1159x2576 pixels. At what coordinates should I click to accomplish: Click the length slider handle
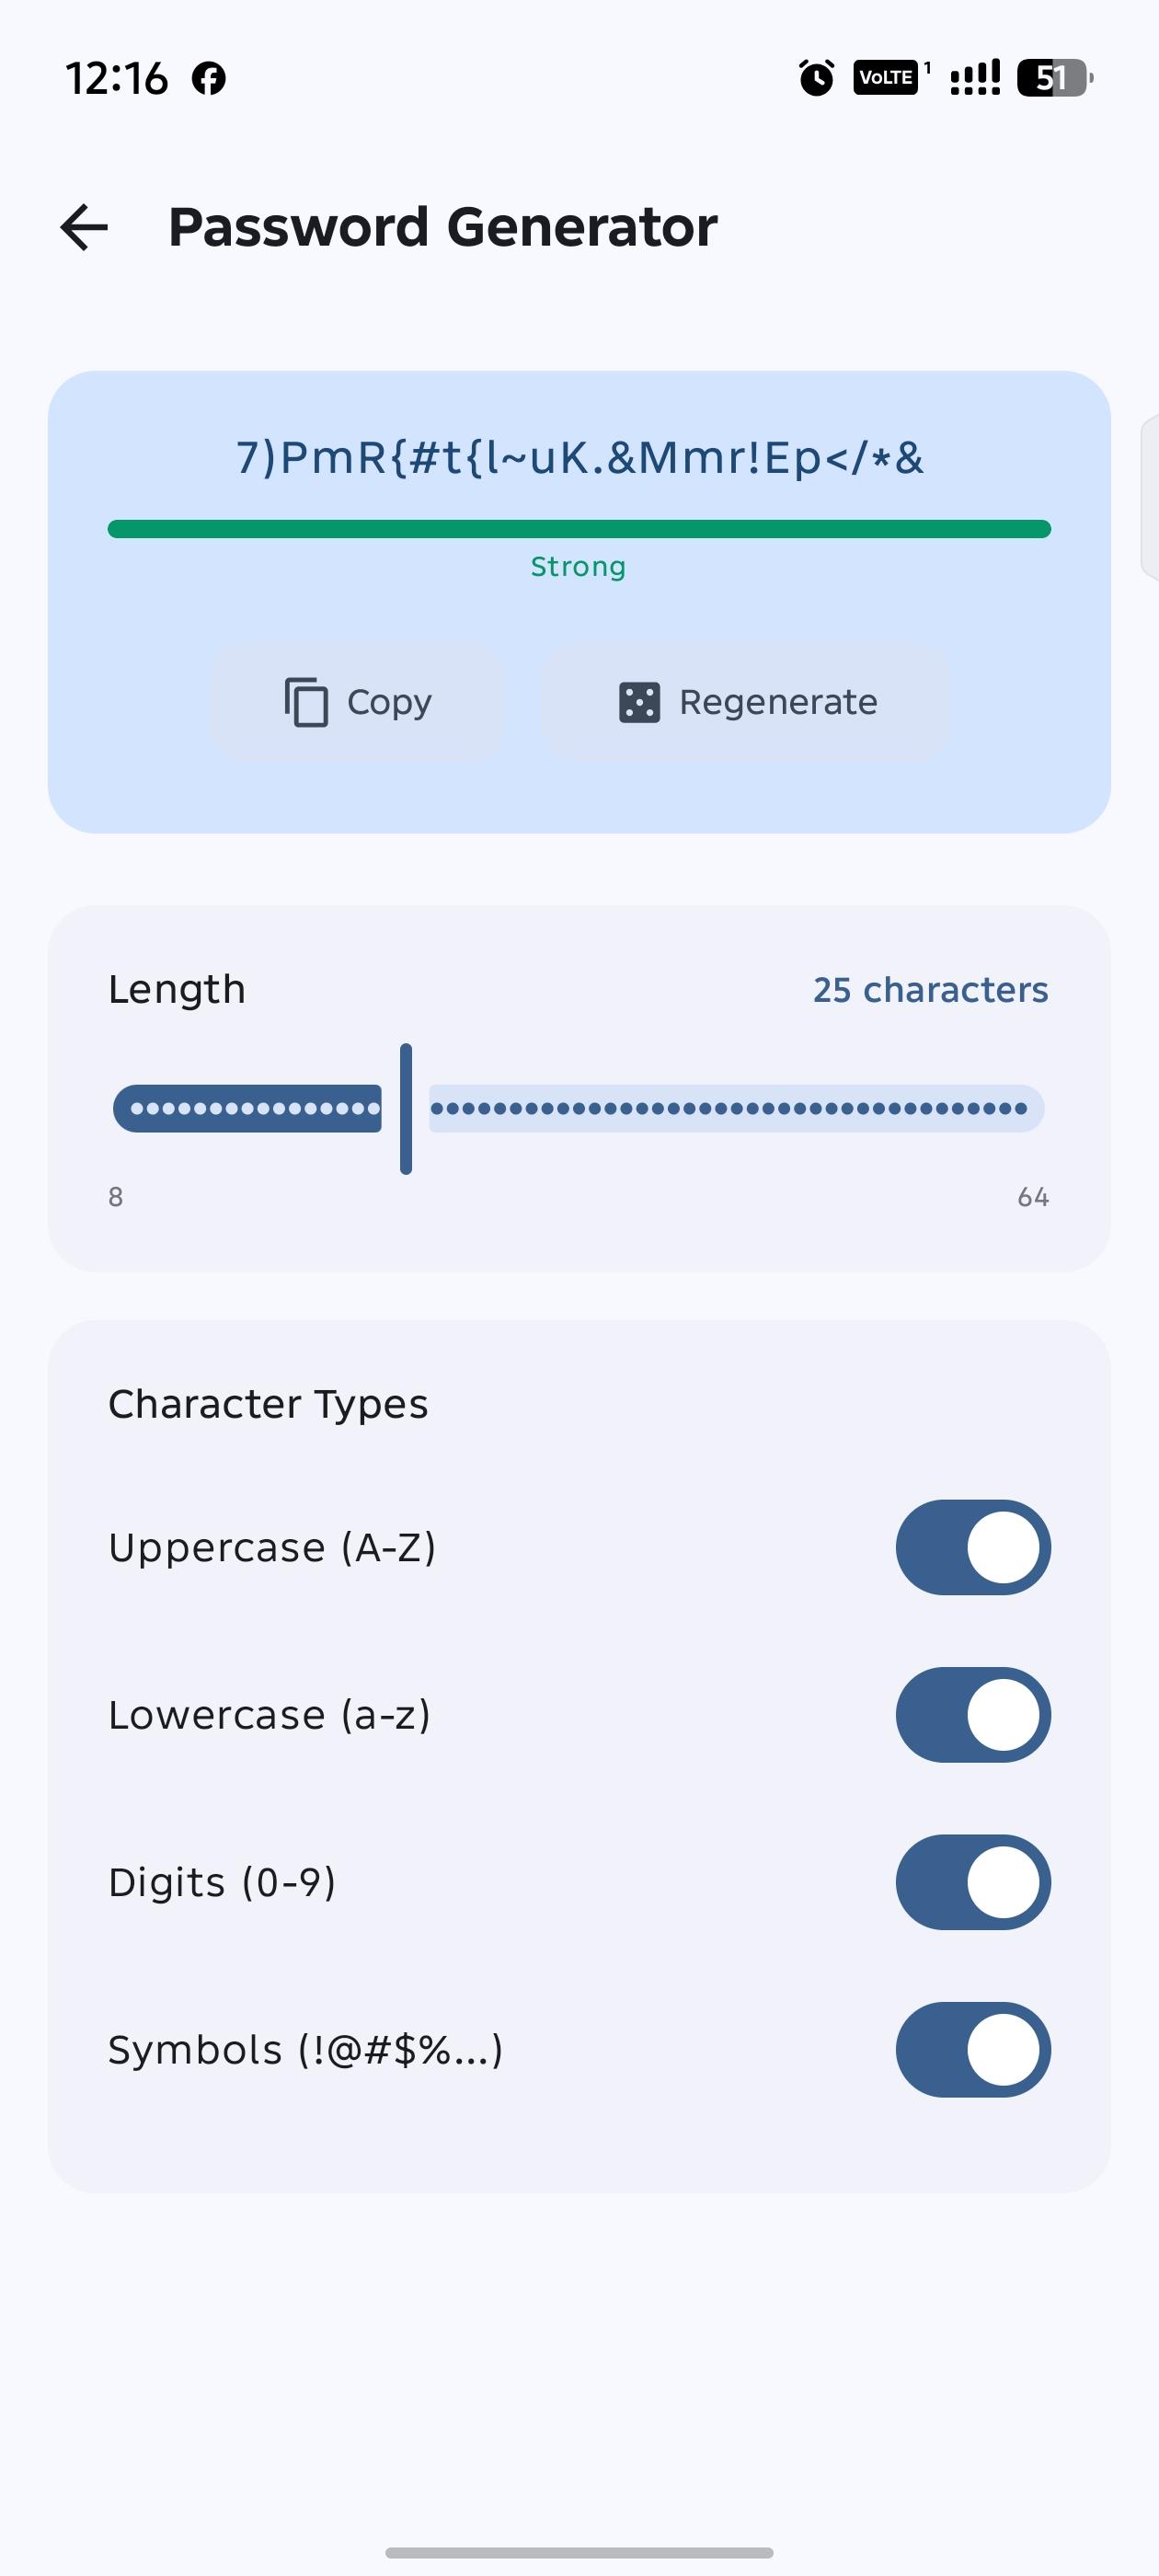point(406,1108)
